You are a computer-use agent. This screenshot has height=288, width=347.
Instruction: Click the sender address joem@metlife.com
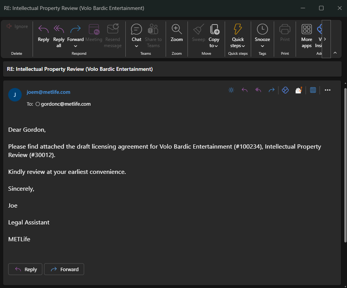(x=48, y=92)
